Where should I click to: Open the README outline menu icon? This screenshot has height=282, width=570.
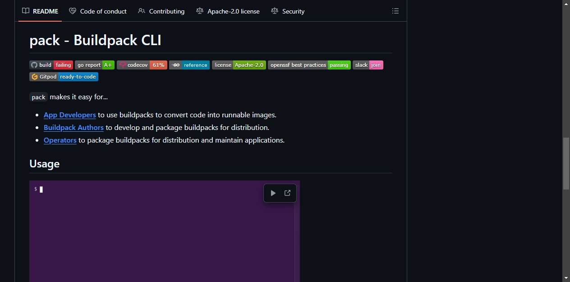click(395, 11)
